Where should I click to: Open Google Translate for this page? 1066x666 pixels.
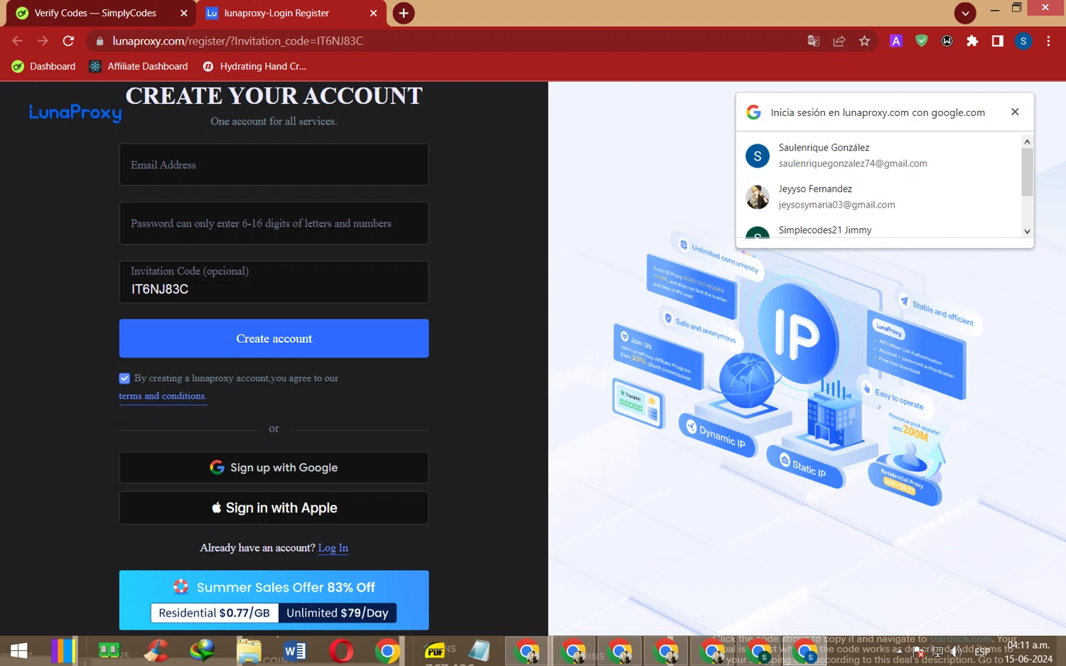tap(814, 41)
